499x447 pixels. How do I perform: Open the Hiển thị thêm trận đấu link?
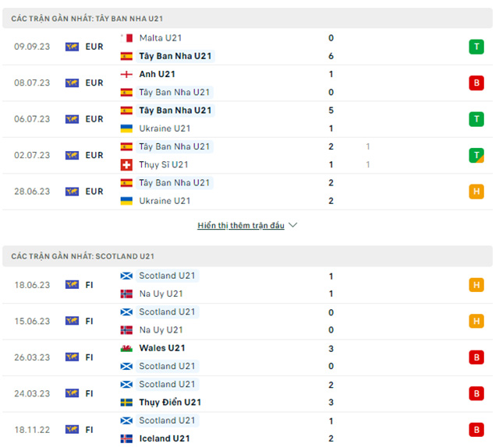click(241, 226)
